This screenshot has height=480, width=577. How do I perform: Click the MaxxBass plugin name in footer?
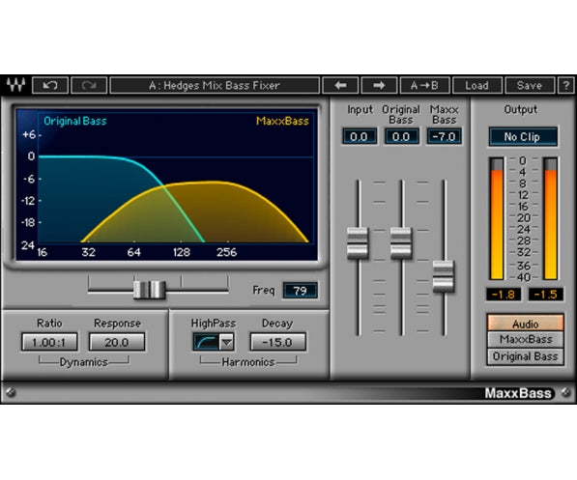click(518, 393)
